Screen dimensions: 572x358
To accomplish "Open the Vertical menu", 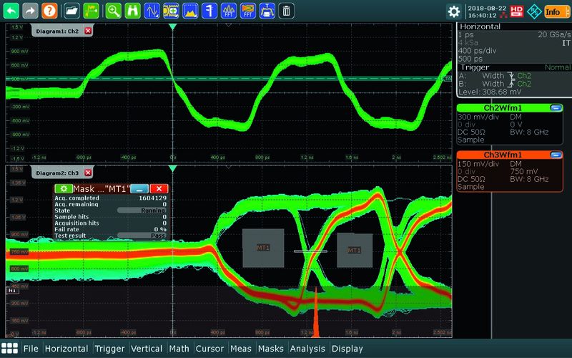I will click(x=147, y=349).
